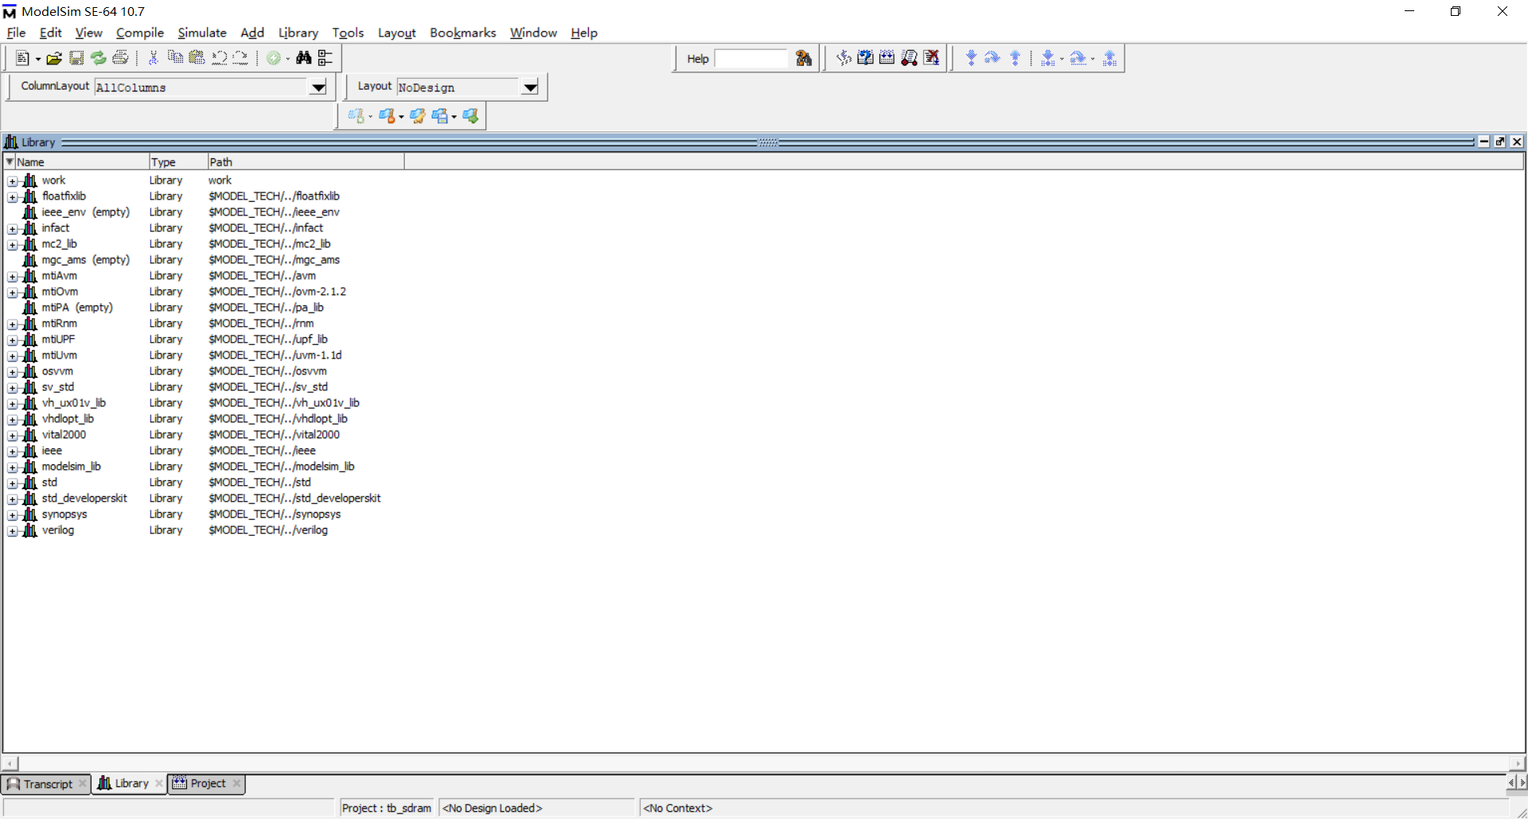The width and height of the screenshot is (1528, 819).
Task: Open a file using the Open icon
Action: [x=53, y=57]
